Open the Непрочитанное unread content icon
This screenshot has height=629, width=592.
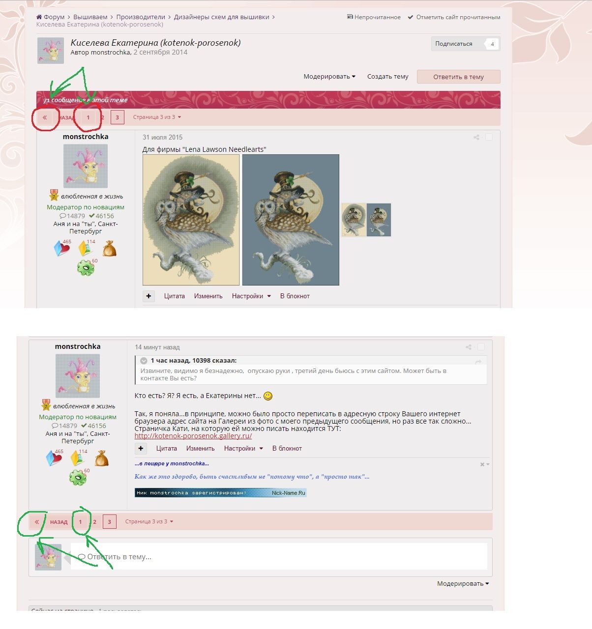(x=350, y=17)
